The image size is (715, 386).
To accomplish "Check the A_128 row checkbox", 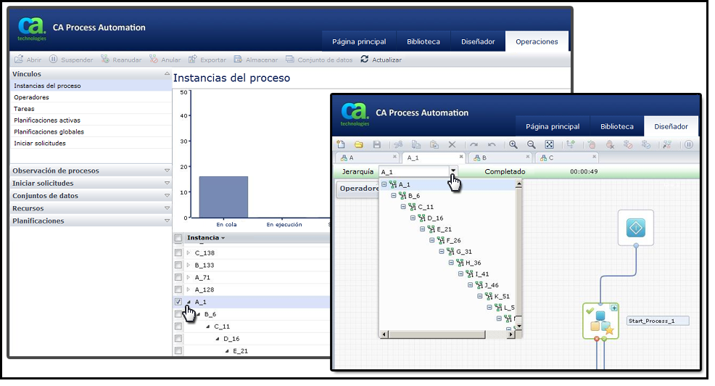I will point(178,289).
